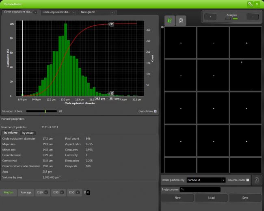Click the Analysis forward arrow button
Image resolution: width=264 pixels, height=211 pixels.
point(253,17)
